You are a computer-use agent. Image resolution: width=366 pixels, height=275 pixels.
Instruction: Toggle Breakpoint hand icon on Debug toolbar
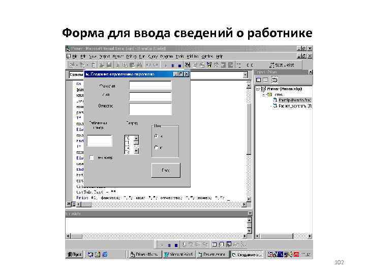184,245
